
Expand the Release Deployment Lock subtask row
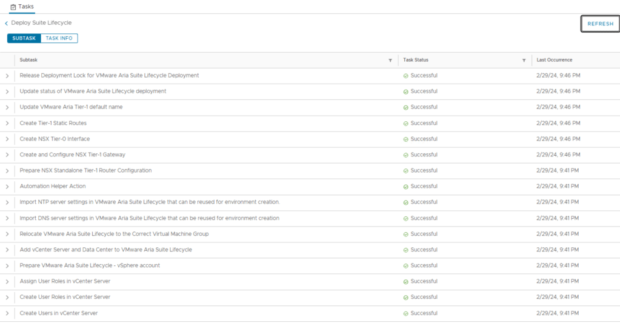[x=7, y=76]
